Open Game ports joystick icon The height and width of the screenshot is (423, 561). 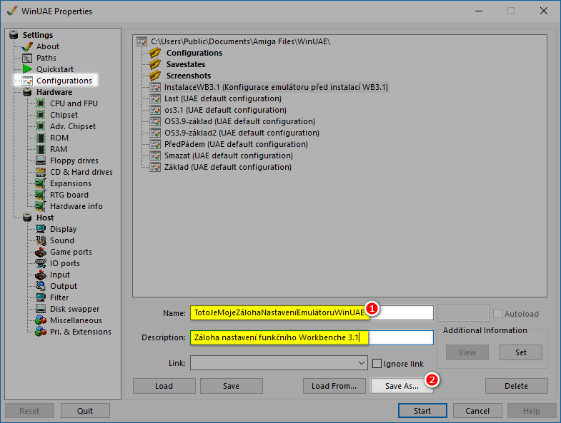click(x=41, y=252)
